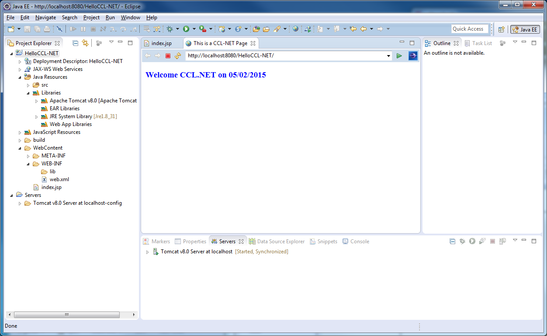Refresh the page in internal browser
Screen dimensions: 547x336
click(x=177, y=56)
